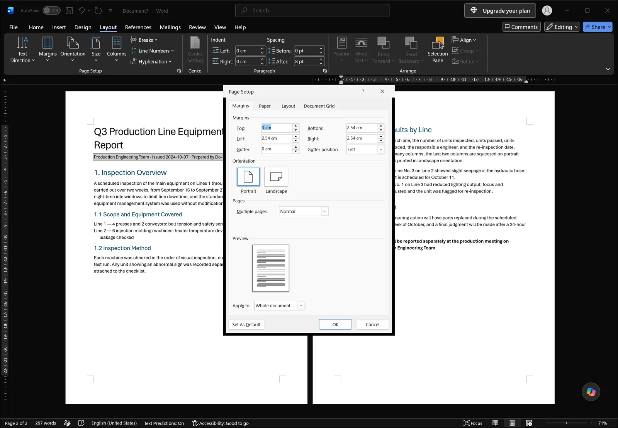
Task: Toggle the AutoSave switch
Action: pos(51,11)
